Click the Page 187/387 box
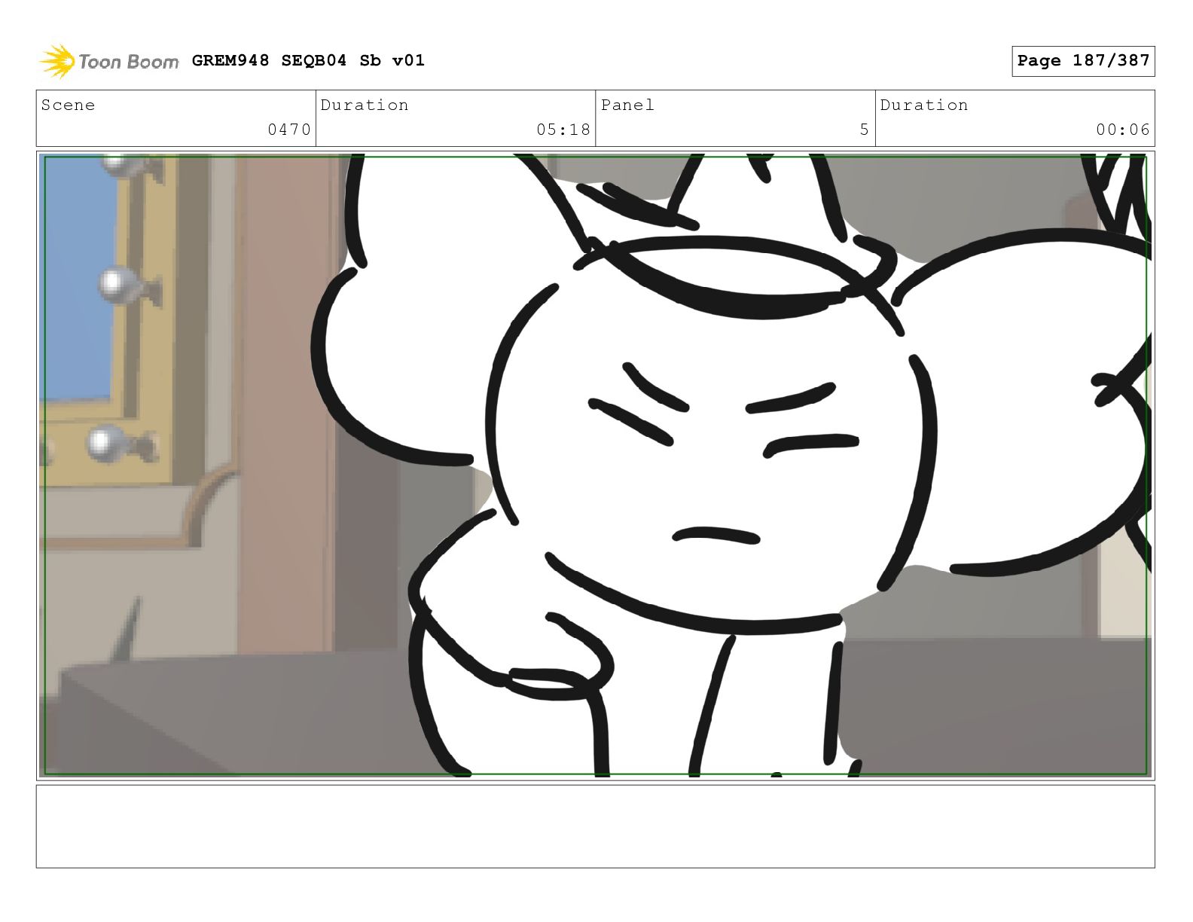Screen dimensions: 1193x922 tap(1083, 61)
